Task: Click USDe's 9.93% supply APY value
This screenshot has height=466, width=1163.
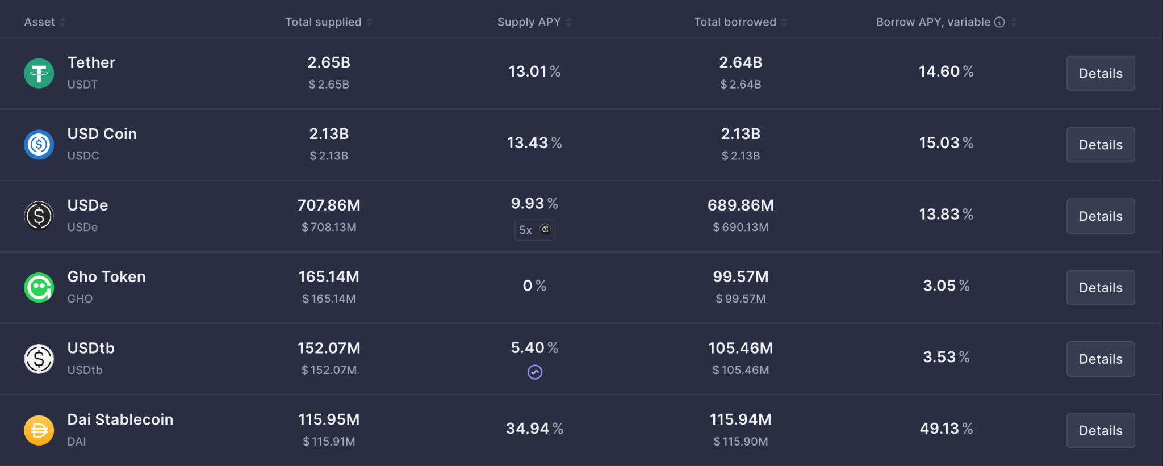Action: click(x=534, y=204)
